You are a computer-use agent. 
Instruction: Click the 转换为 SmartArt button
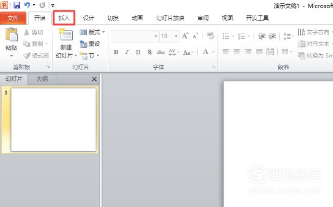coord(315,56)
